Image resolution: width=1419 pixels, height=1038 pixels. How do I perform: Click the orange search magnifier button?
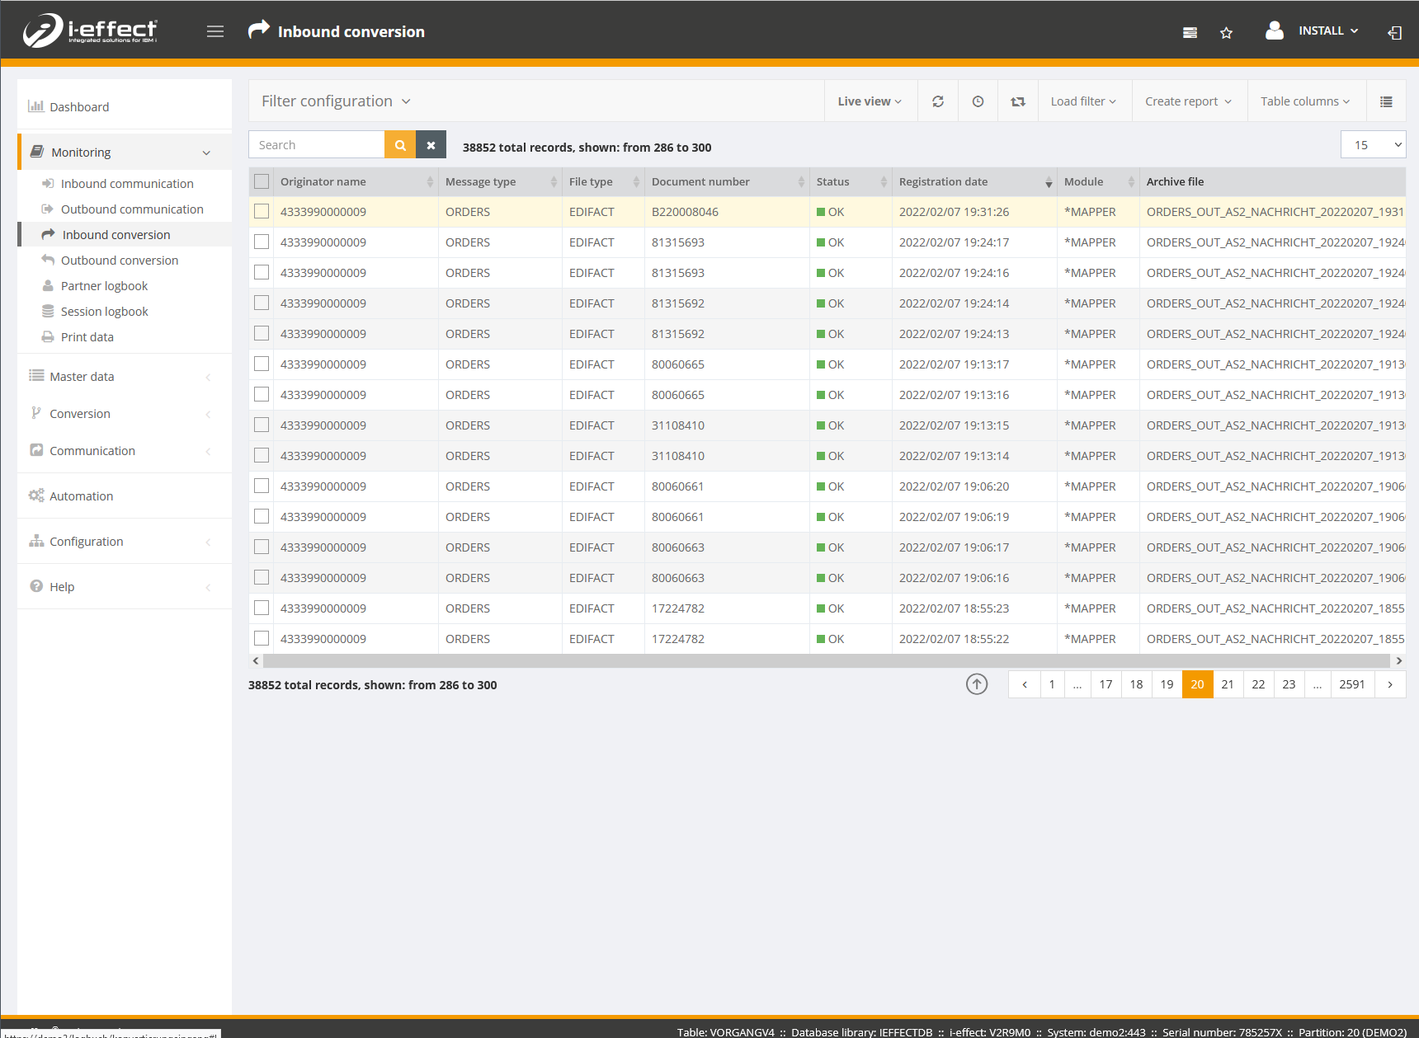click(x=400, y=145)
